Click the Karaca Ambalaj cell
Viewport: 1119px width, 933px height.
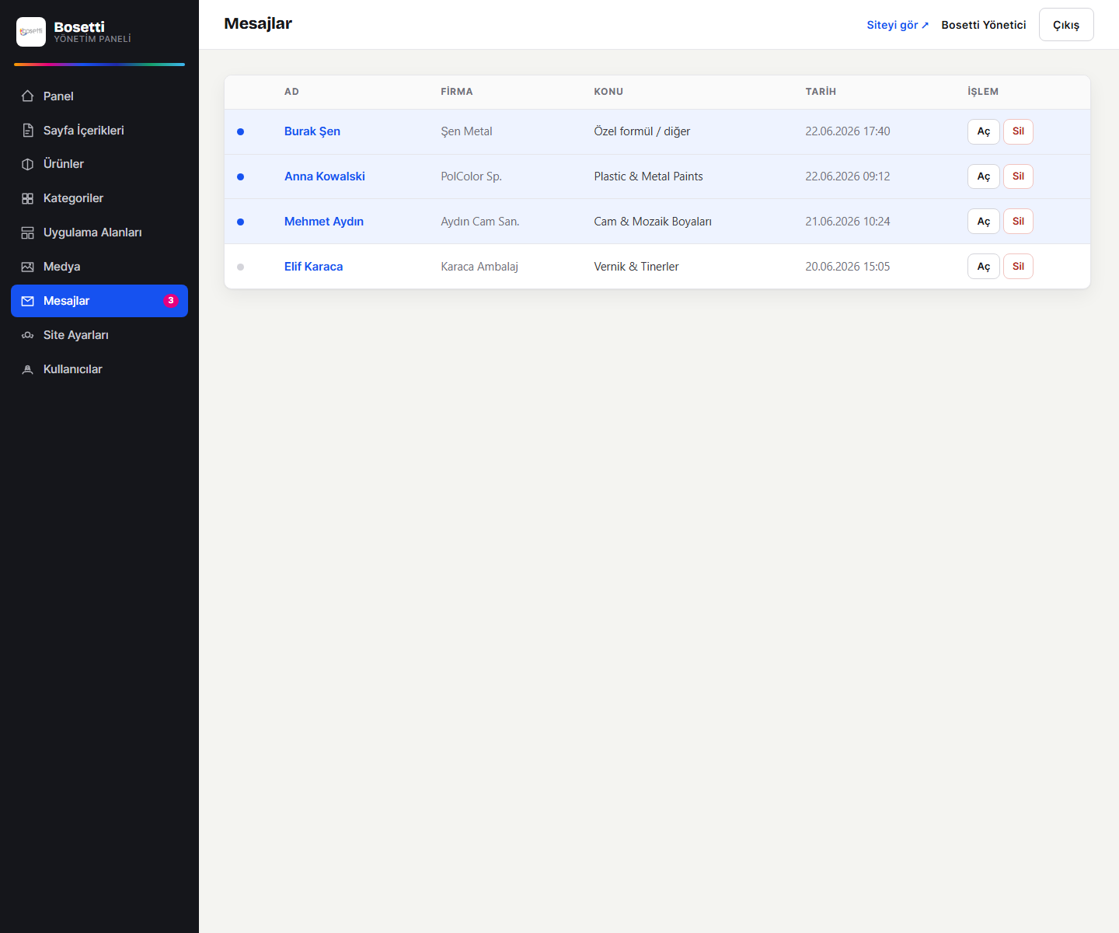(x=479, y=267)
